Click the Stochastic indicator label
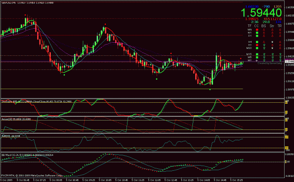Viewport: 294px width, 182px height. click(37, 101)
